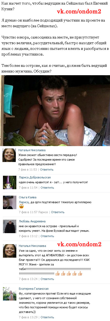Open Любовь Андреевна's avatar picture
The height and width of the screenshot is (321, 110).
pyautogui.click(x=10, y=226)
